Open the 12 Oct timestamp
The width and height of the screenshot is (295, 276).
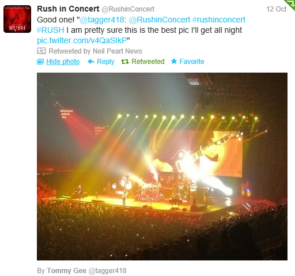pos(276,9)
